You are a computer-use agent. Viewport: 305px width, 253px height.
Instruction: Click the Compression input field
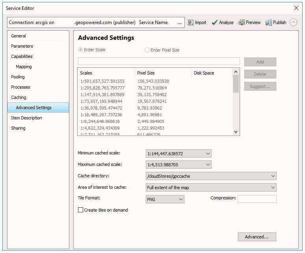257,199
